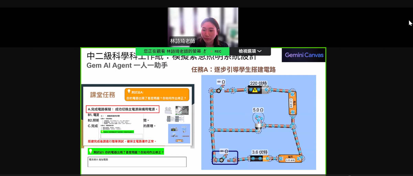Click the 5.0 Ω resistance label

(258, 110)
